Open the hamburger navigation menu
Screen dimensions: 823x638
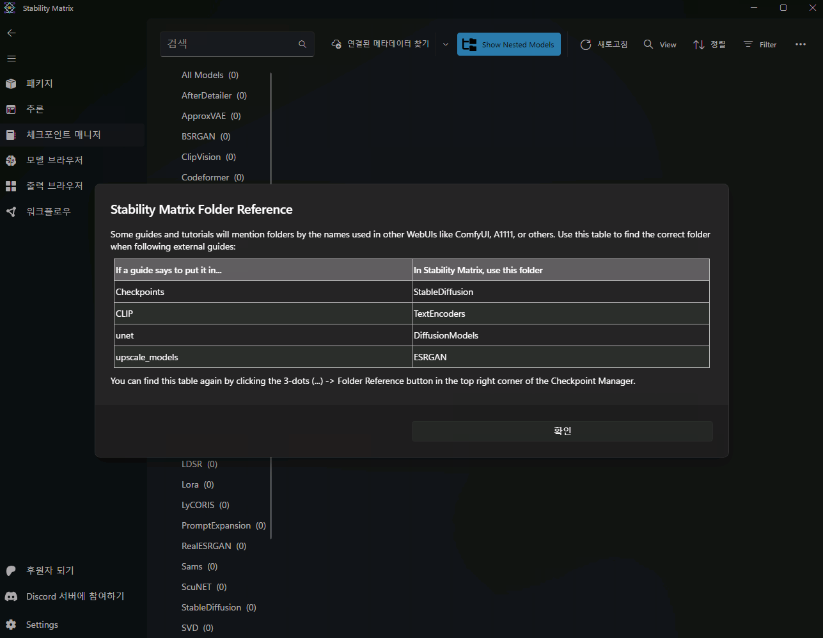[x=12, y=58]
